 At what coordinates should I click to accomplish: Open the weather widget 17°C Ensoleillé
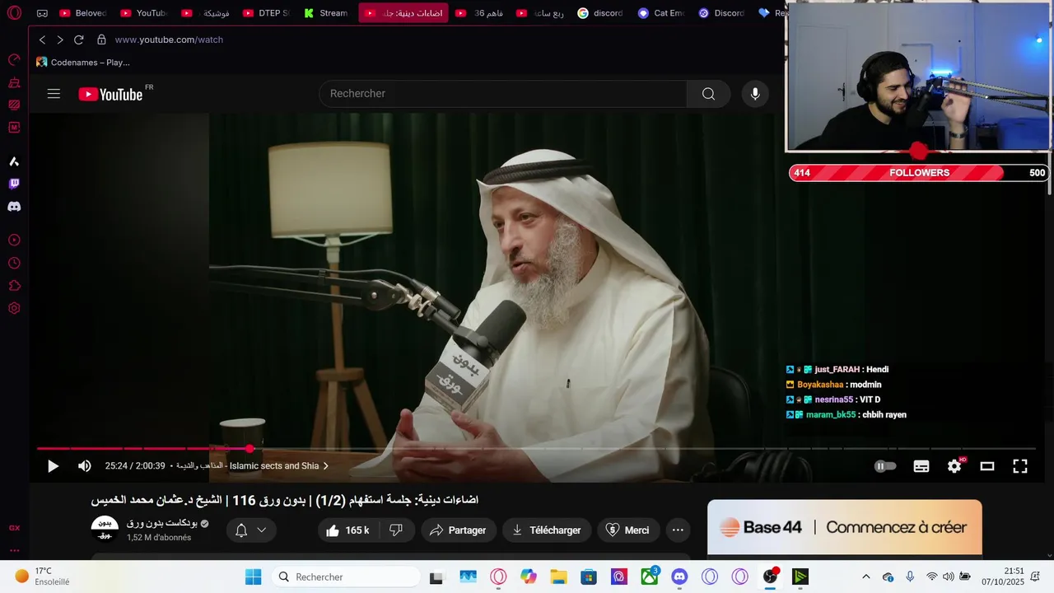43,577
